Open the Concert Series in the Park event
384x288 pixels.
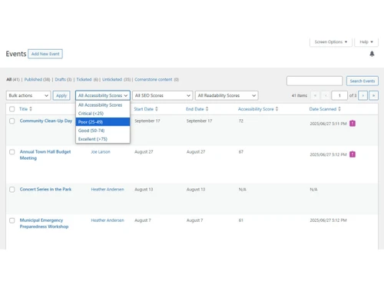[45, 190]
